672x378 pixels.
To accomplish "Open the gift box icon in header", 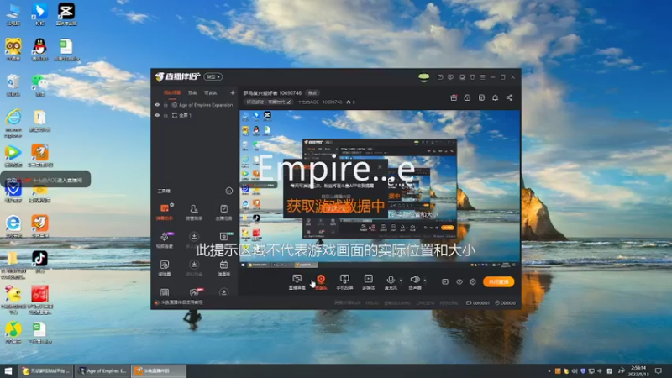I will [x=454, y=97].
